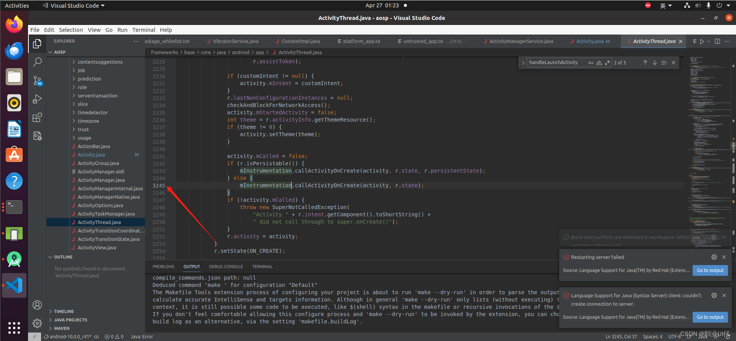Toggle Use Regular Expression in find widget
736x341 pixels.
tap(607, 63)
